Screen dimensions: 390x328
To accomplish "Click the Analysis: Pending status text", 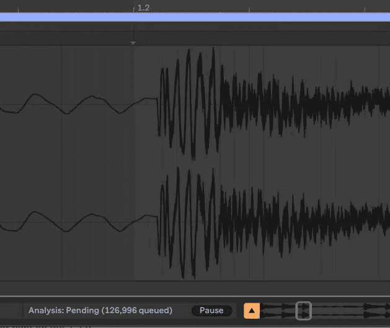I will (x=100, y=311).
